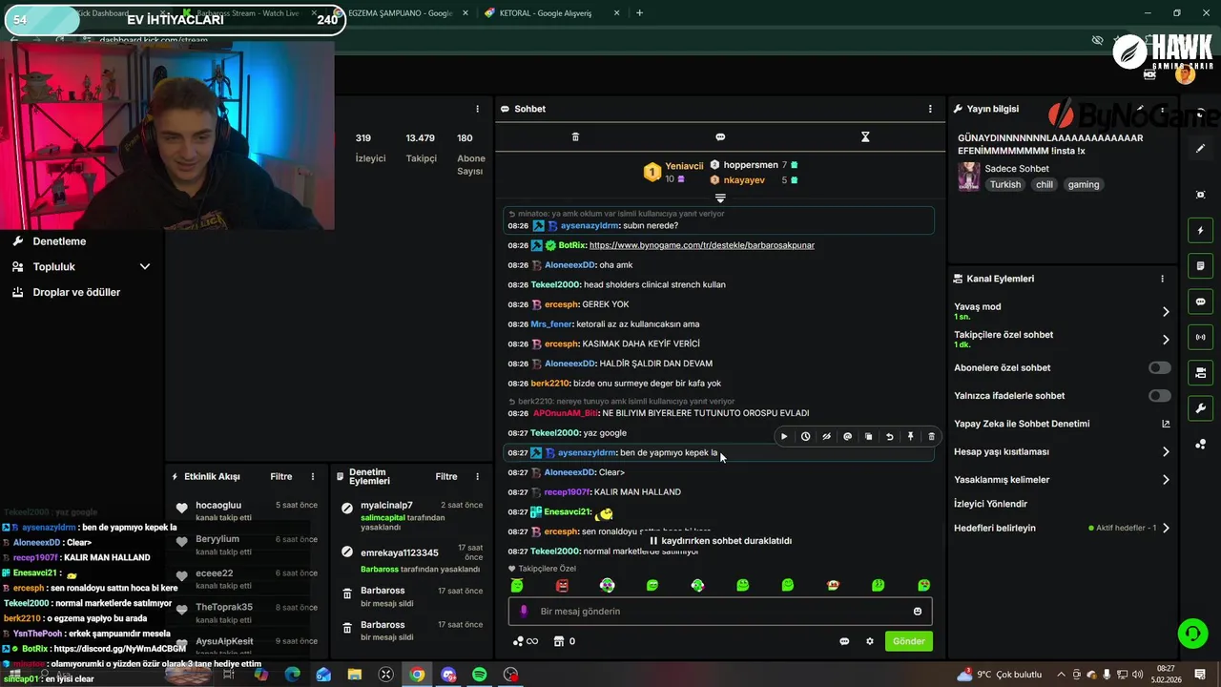1221x687 pixels.
Task: Open Filtre in Etkinlik Akışı panel
Action: pyautogui.click(x=281, y=476)
